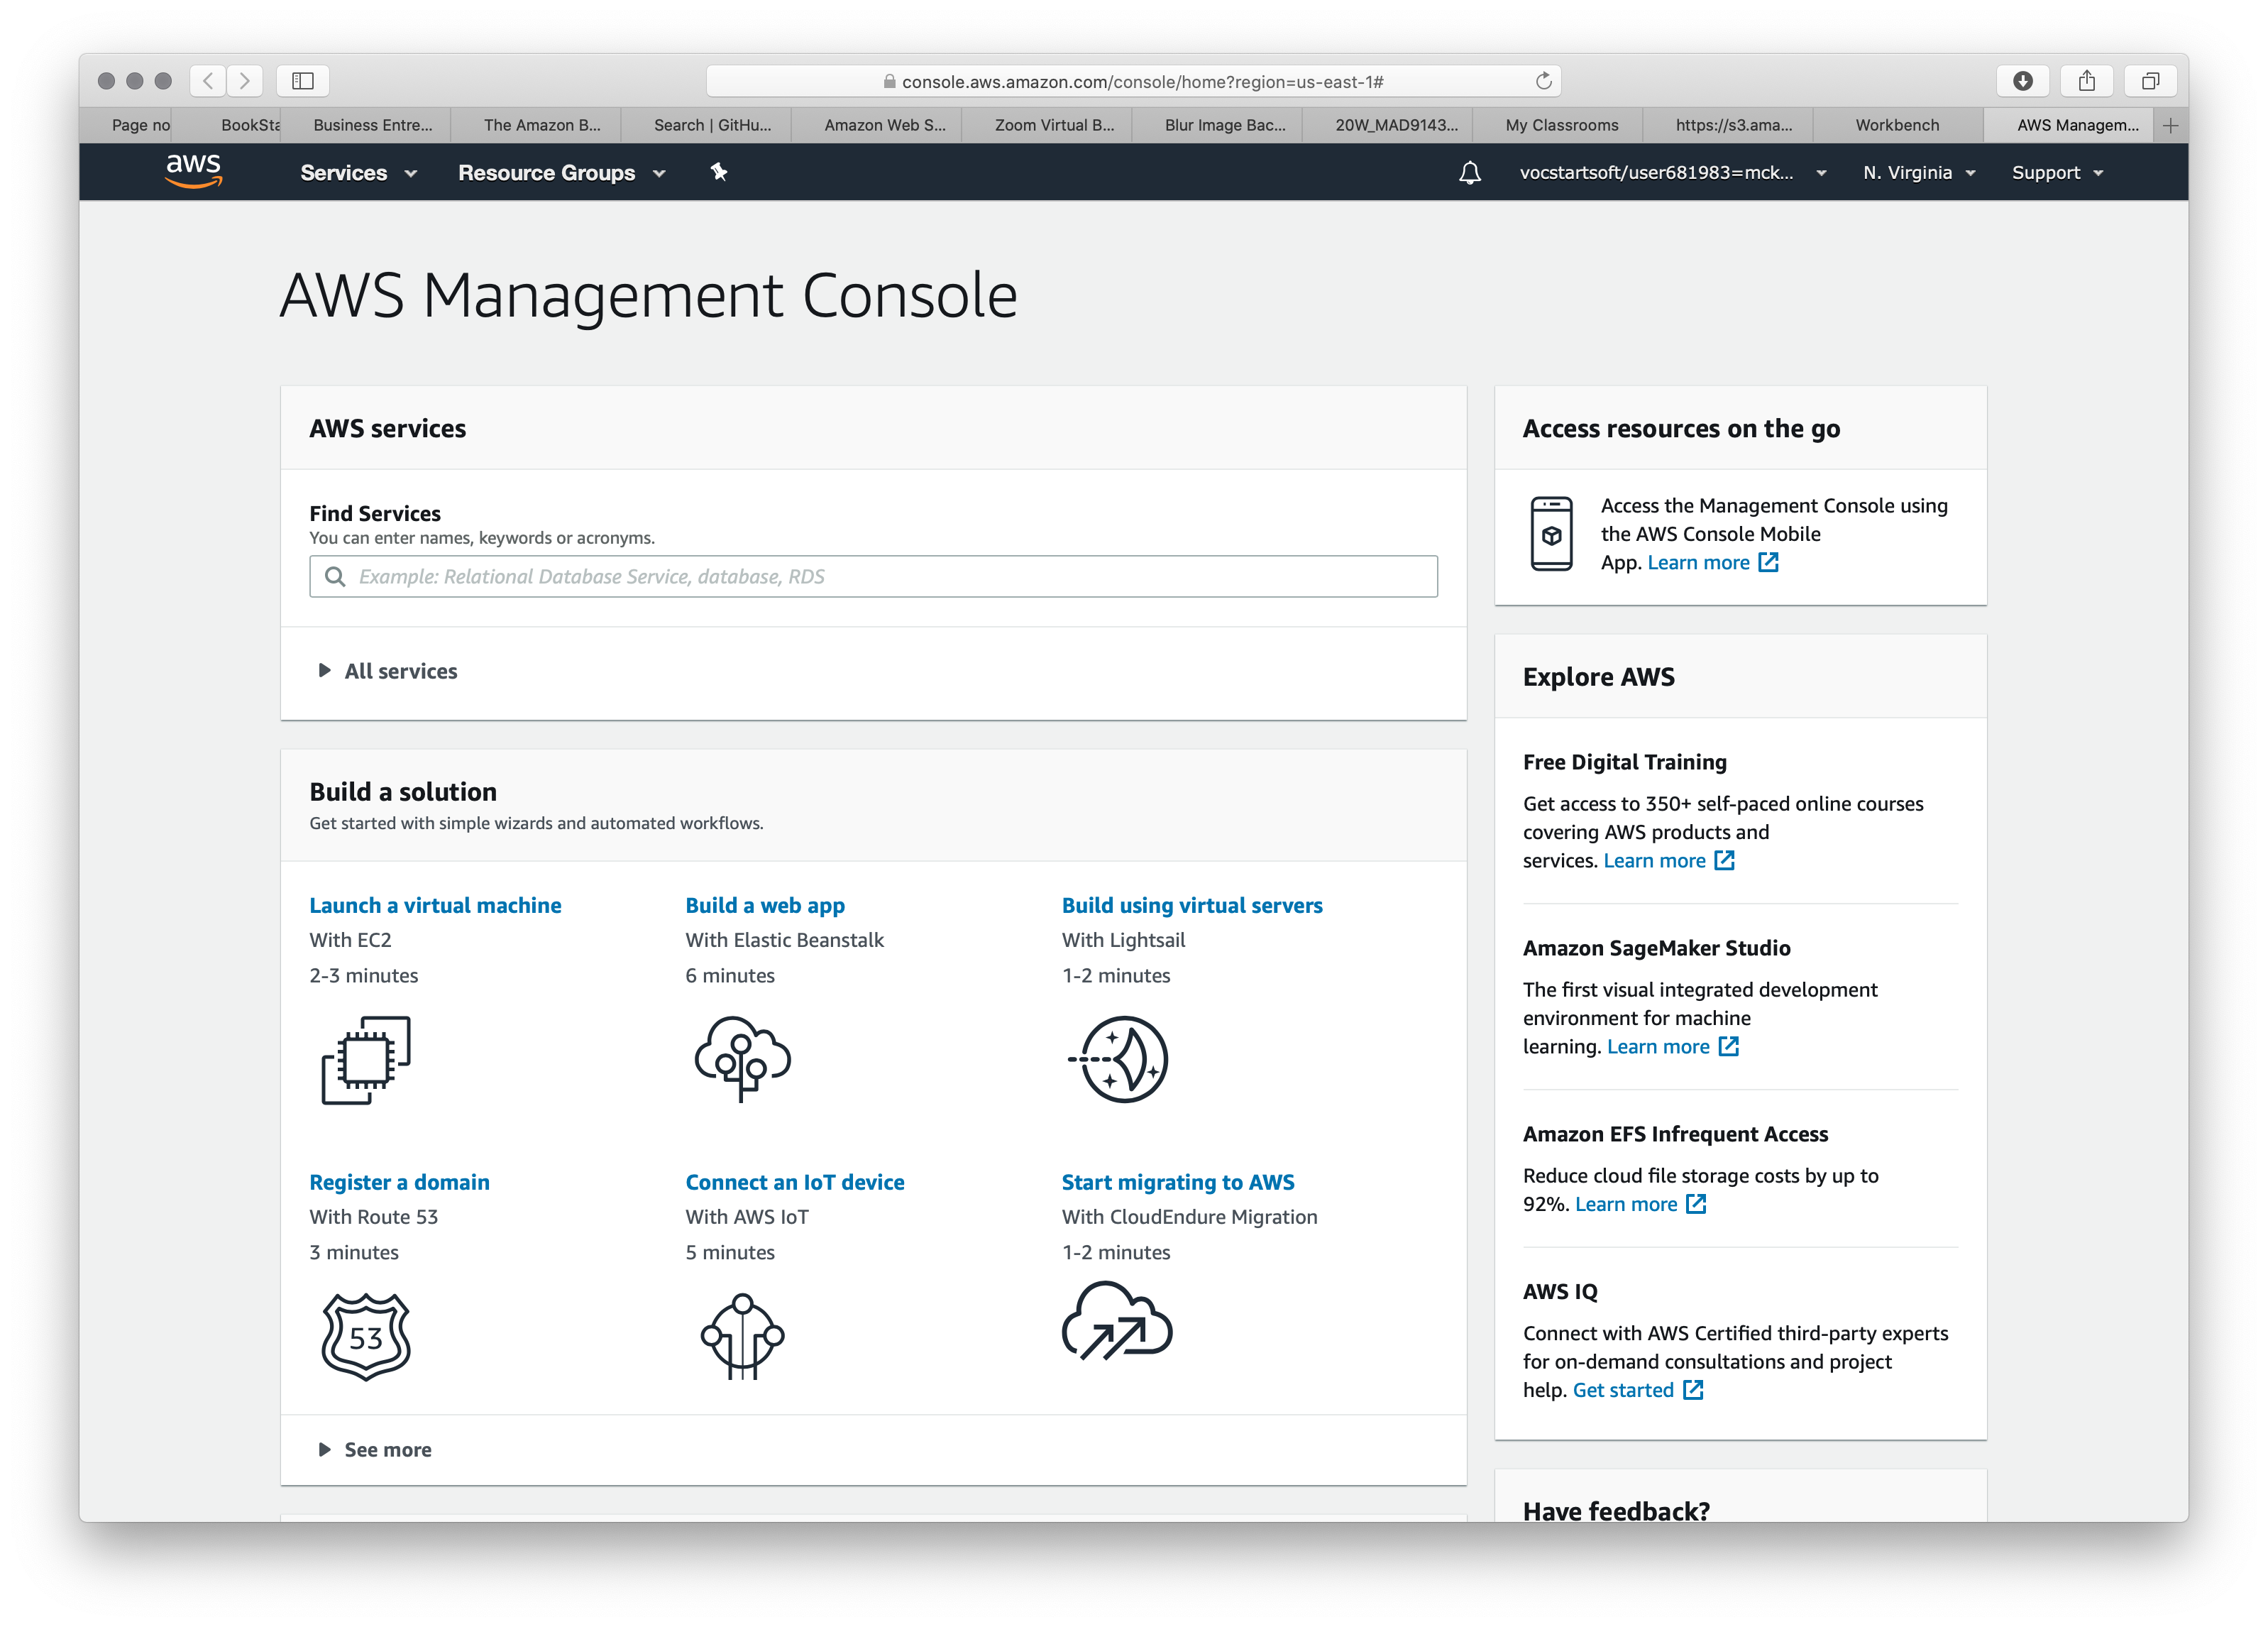Expand the See more solutions section
The height and width of the screenshot is (1627, 2268).
(x=378, y=1447)
